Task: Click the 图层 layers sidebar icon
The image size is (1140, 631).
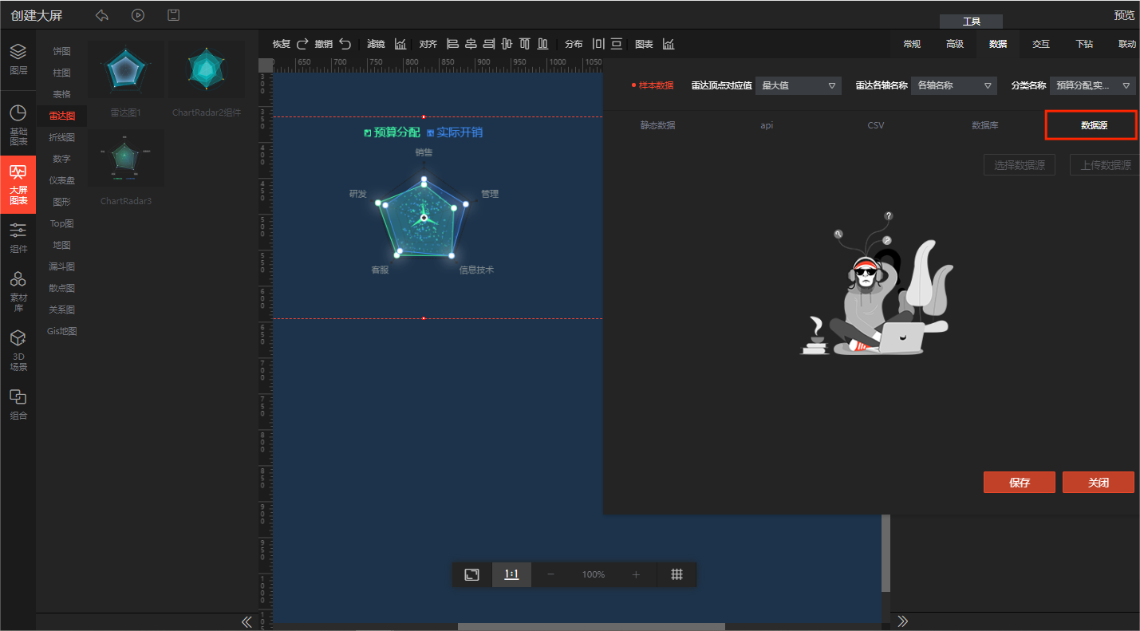Action: pyautogui.click(x=18, y=59)
